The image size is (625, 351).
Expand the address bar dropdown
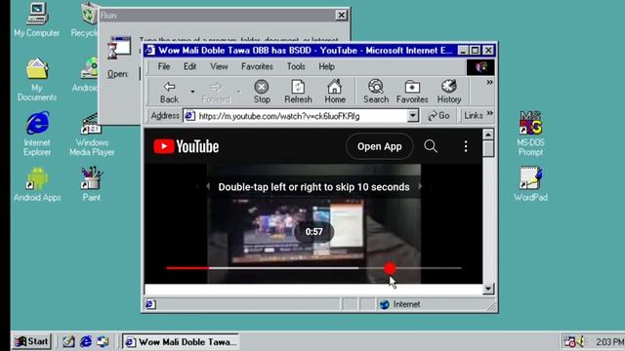[x=413, y=116]
